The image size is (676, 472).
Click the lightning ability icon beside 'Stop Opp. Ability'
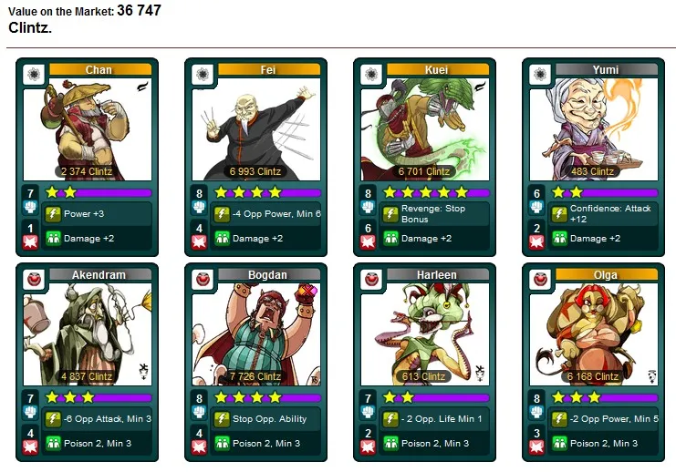(x=222, y=418)
